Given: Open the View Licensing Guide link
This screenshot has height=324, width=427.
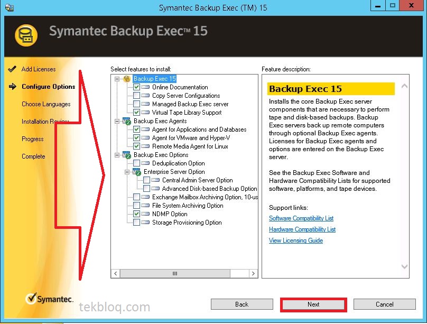Looking at the screenshot, I should [296, 240].
